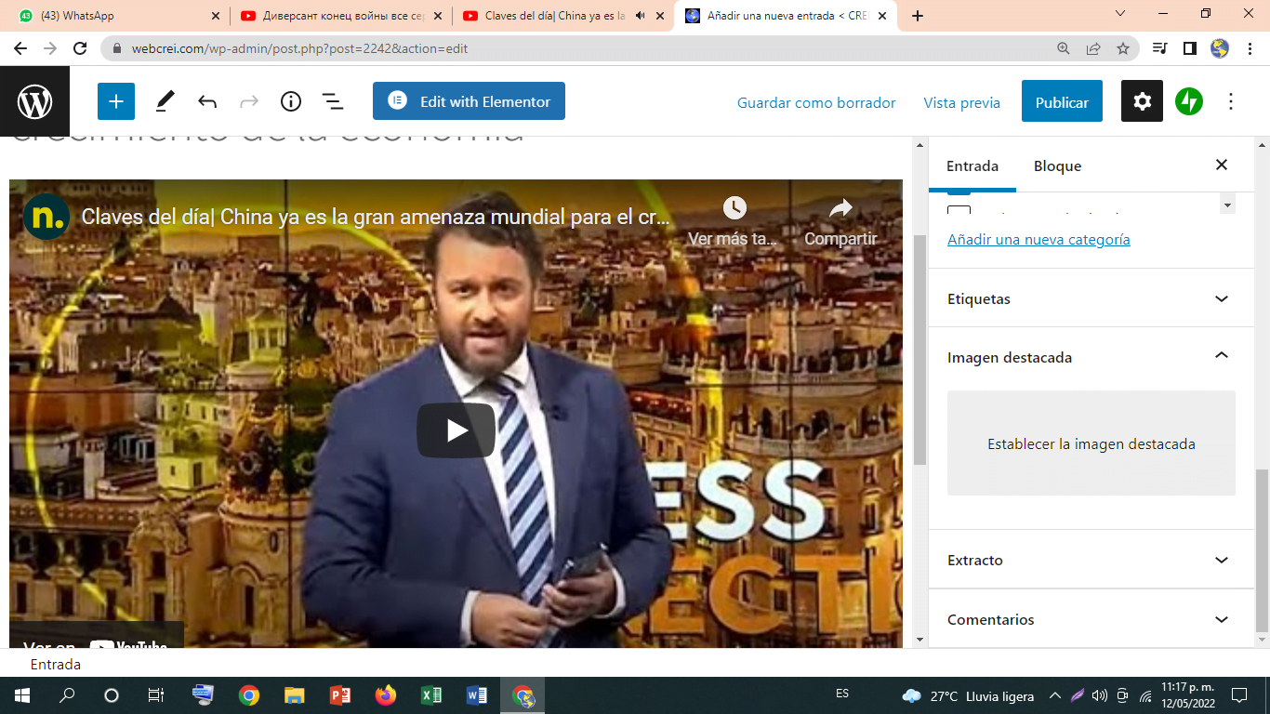Close the settings sidebar with X
Screen dimensions: 1270x714
click(x=1222, y=165)
